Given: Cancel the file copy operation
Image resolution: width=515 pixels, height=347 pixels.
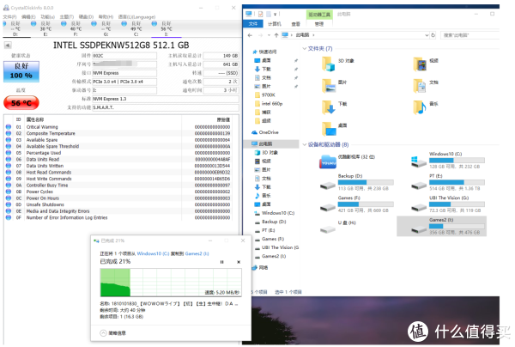Looking at the screenshot, I should [239, 262].
